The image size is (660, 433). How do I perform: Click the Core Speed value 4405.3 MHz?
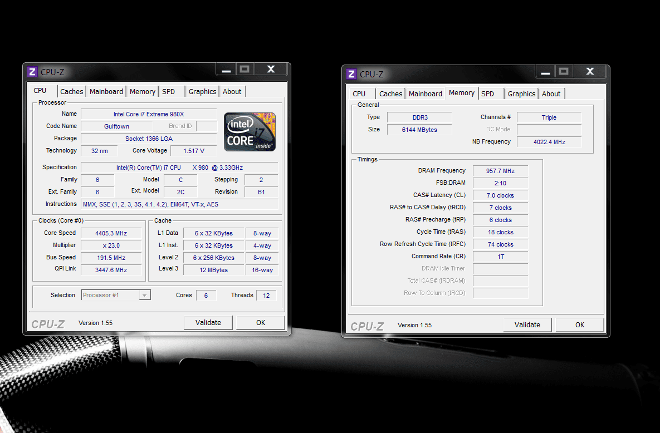[x=111, y=233]
